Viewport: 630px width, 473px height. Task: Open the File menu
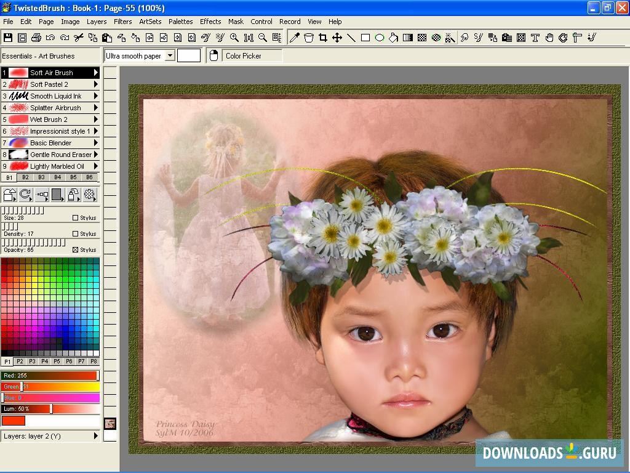[x=8, y=22]
